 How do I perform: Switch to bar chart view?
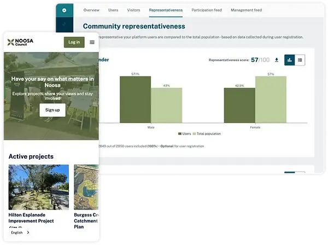(x=290, y=60)
